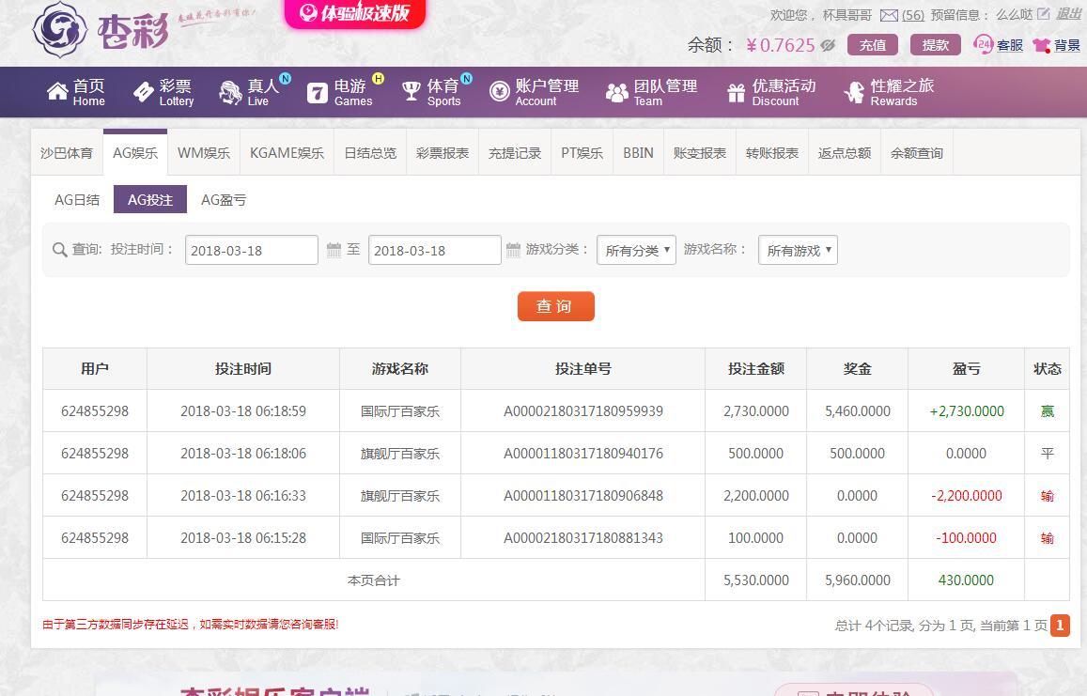Open calendar for start bet date
Screen dimensions: 1087x696
coord(334,250)
